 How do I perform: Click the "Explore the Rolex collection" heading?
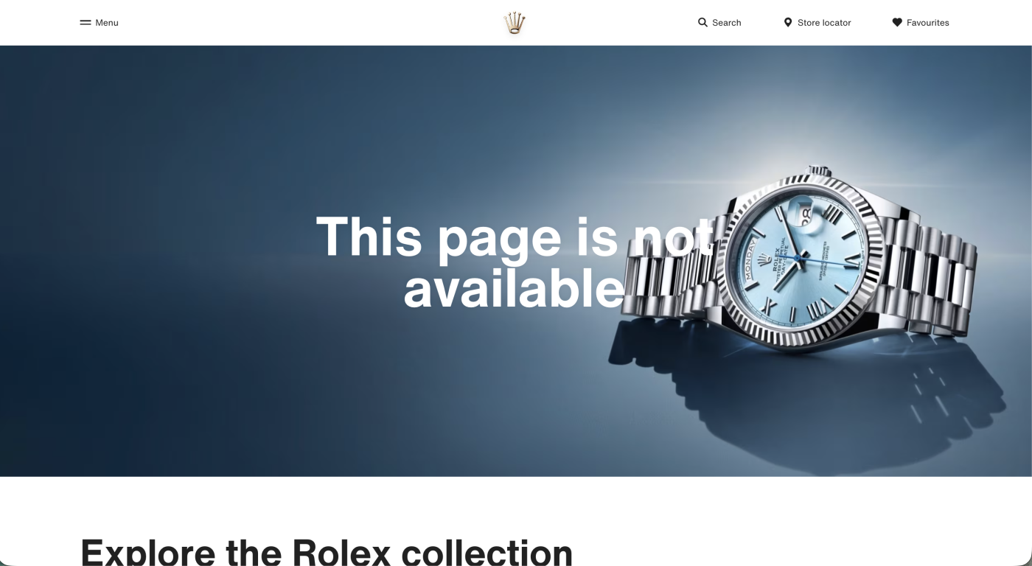327,551
